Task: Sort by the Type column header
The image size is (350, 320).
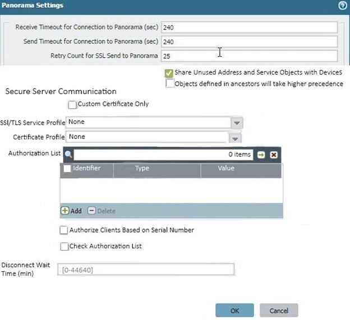Action: 142,168
